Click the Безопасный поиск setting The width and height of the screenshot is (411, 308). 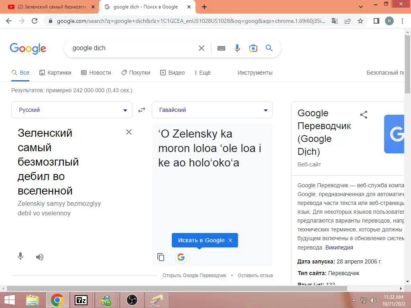coord(385,73)
